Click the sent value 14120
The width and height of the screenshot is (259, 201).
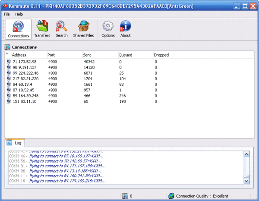click(89, 67)
